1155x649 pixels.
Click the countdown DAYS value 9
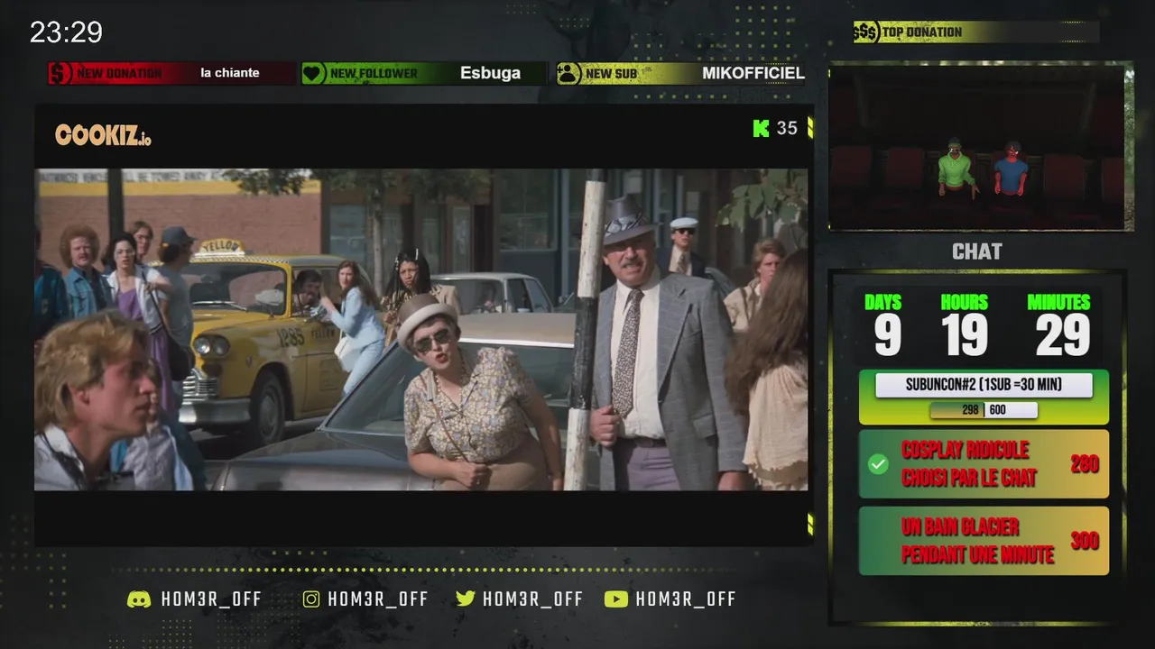[x=887, y=335]
